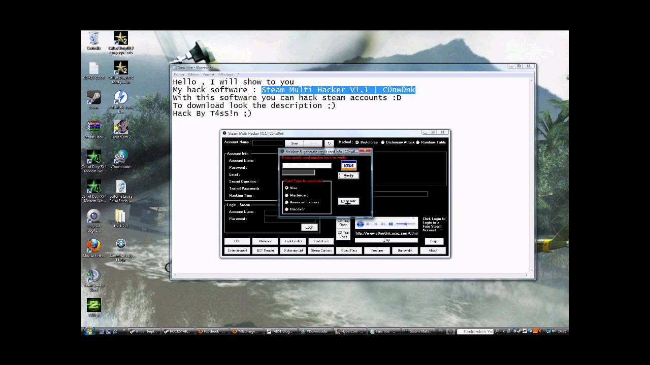Open the Edition menu in Notepad
This screenshot has width=650, height=365.
click(193, 75)
